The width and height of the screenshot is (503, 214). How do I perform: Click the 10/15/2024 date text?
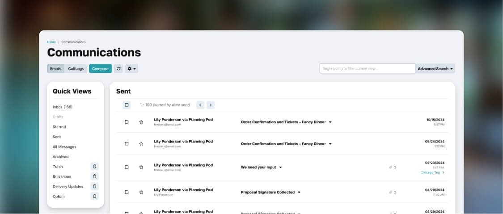(435, 120)
